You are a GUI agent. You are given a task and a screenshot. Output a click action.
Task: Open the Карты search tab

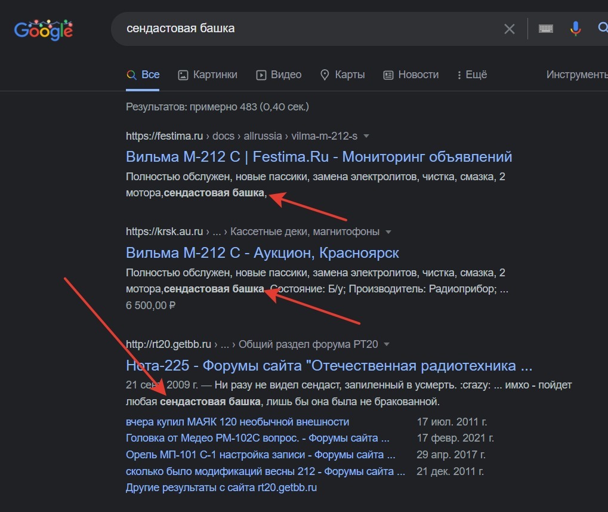pos(342,75)
